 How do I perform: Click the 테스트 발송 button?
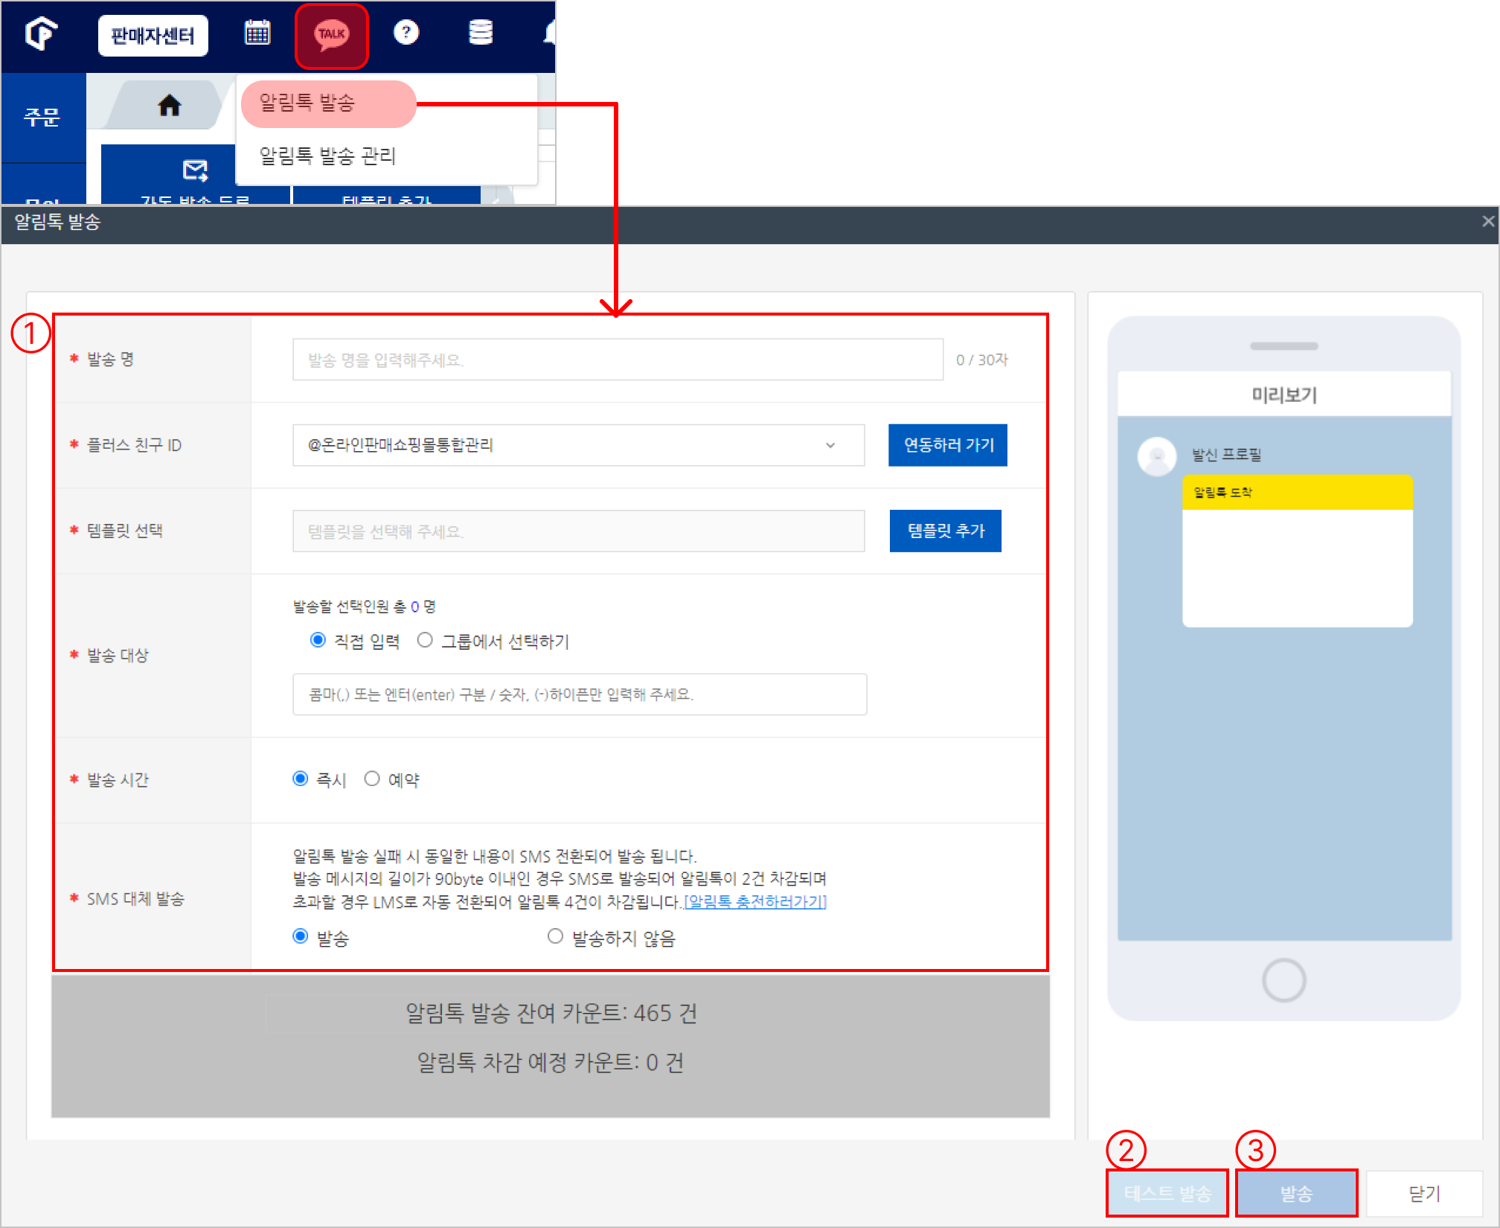click(1166, 1193)
